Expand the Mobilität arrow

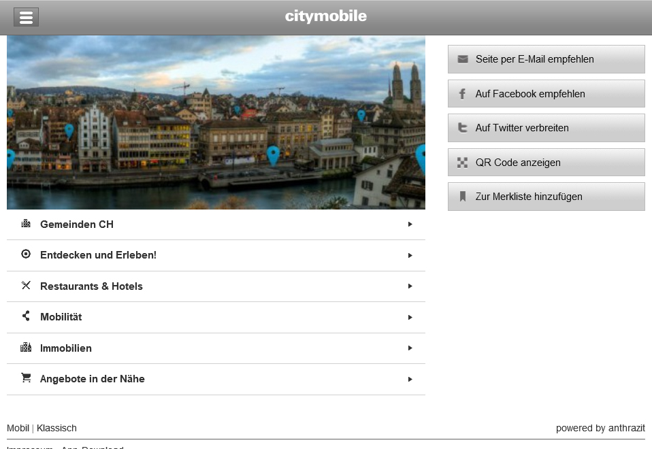pos(410,317)
